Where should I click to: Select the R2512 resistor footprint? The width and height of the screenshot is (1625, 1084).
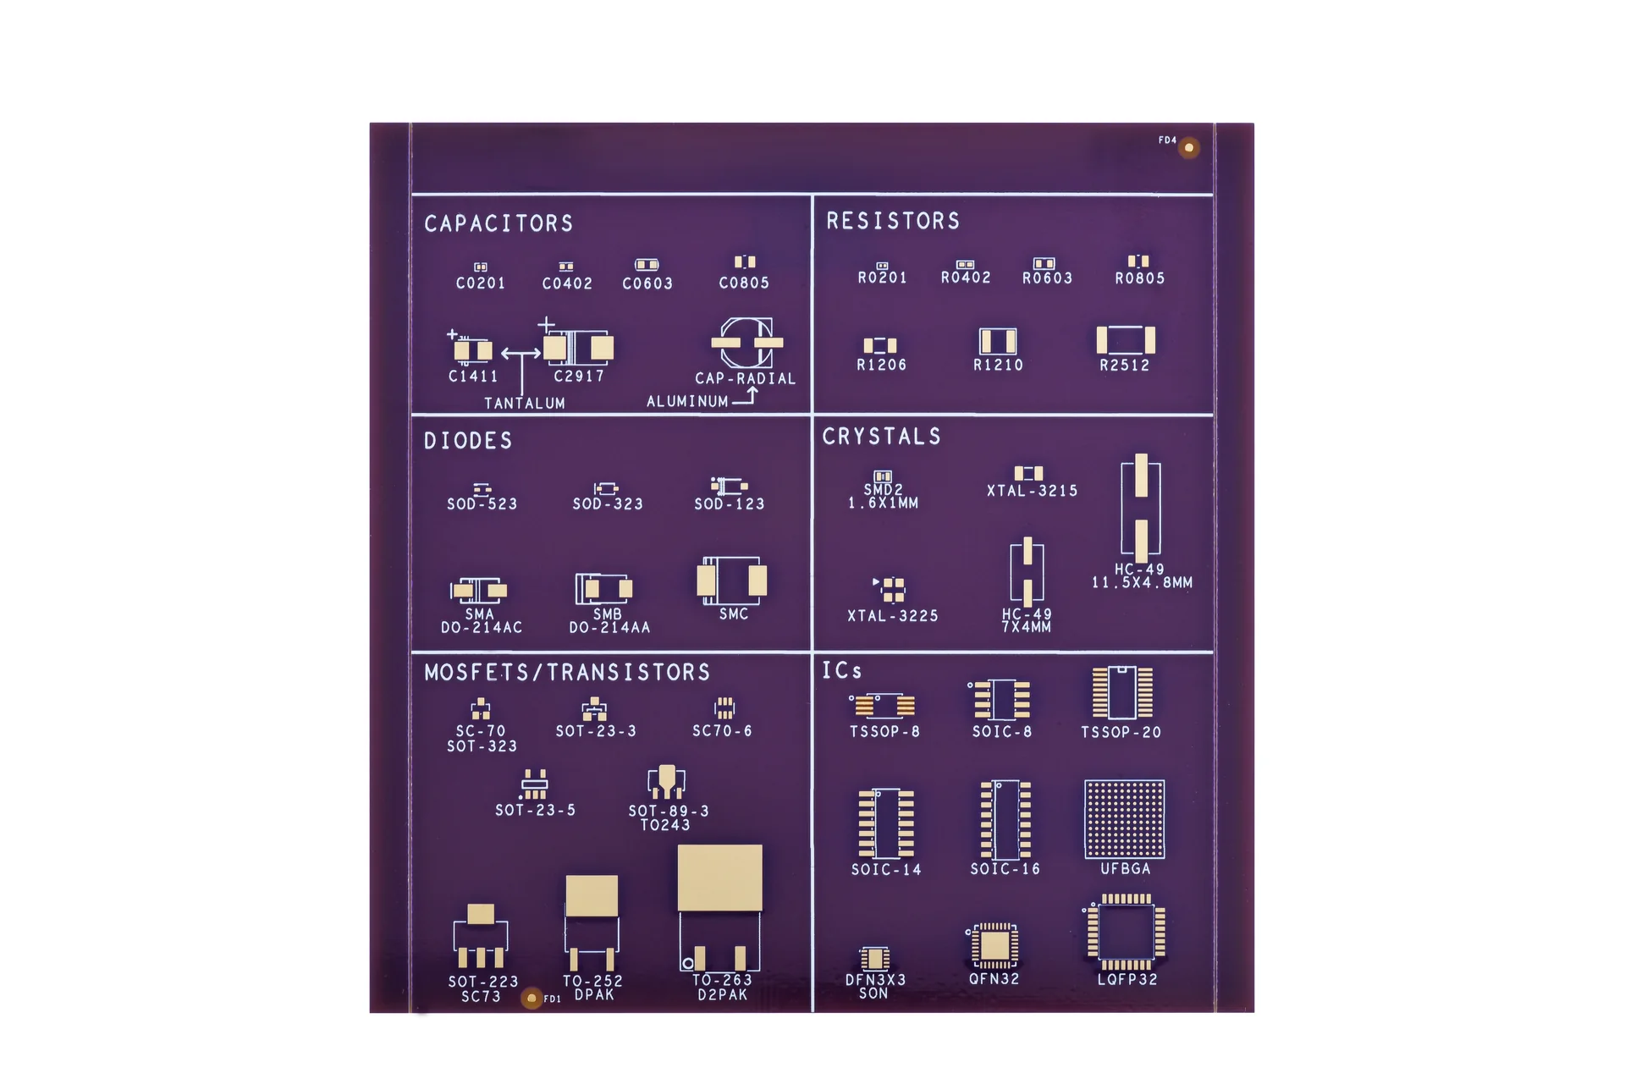coord(1126,340)
